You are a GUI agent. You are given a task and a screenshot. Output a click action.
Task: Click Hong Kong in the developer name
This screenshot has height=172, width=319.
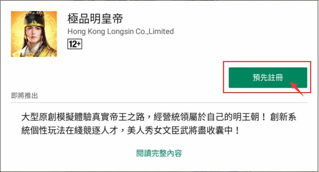pos(86,32)
